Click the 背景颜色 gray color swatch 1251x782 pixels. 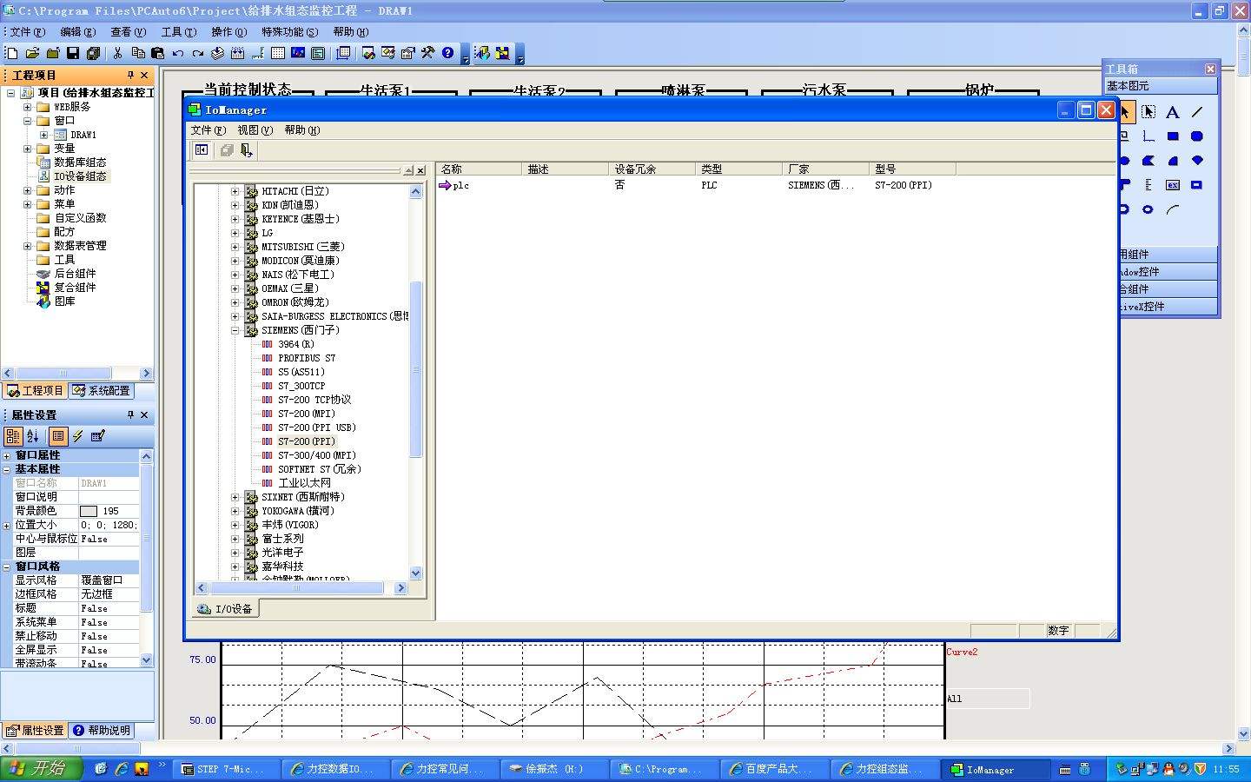[x=89, y=511]
